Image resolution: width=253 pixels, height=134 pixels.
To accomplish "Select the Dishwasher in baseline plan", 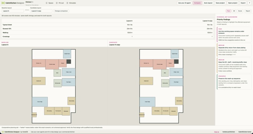I will click(x=66, y=111).
